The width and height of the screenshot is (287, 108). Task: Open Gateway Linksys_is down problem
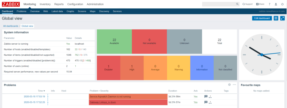point(103,102)
